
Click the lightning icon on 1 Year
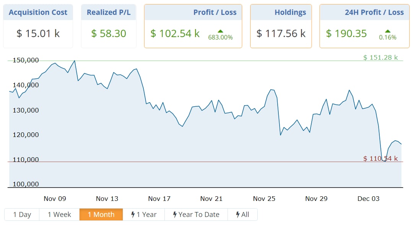(x=133, y=215)
